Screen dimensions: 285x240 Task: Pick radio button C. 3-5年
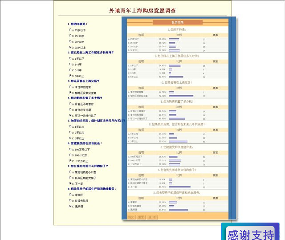(x=70, y=70)
